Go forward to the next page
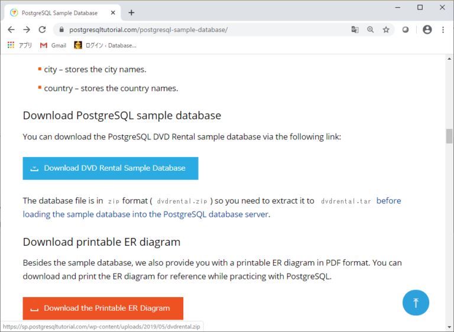 27,30
